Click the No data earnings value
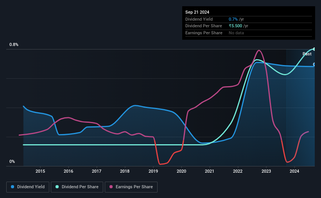This screenshot has width=321, height=198. (x=236, y=33)
